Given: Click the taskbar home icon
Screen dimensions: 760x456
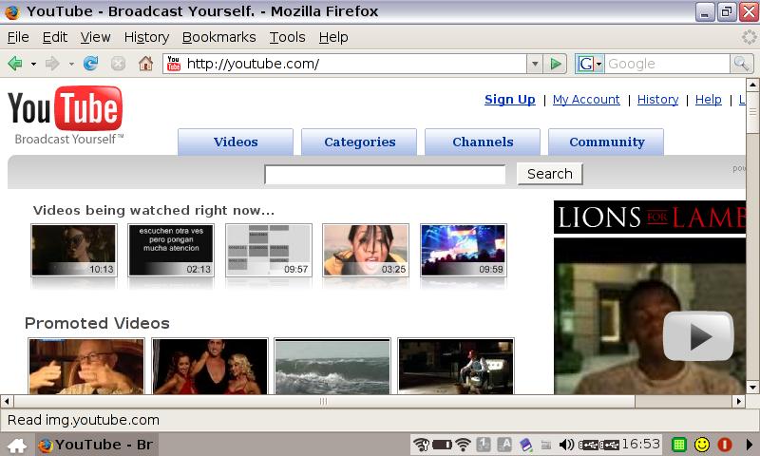Looking at the screenshot, I should pos(17,445).
